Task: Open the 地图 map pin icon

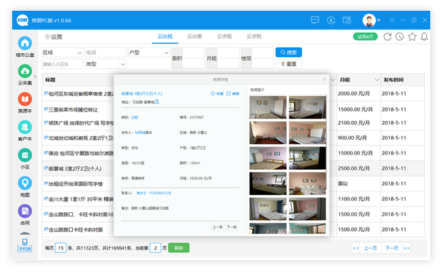Action: click(x=25, y=183)
